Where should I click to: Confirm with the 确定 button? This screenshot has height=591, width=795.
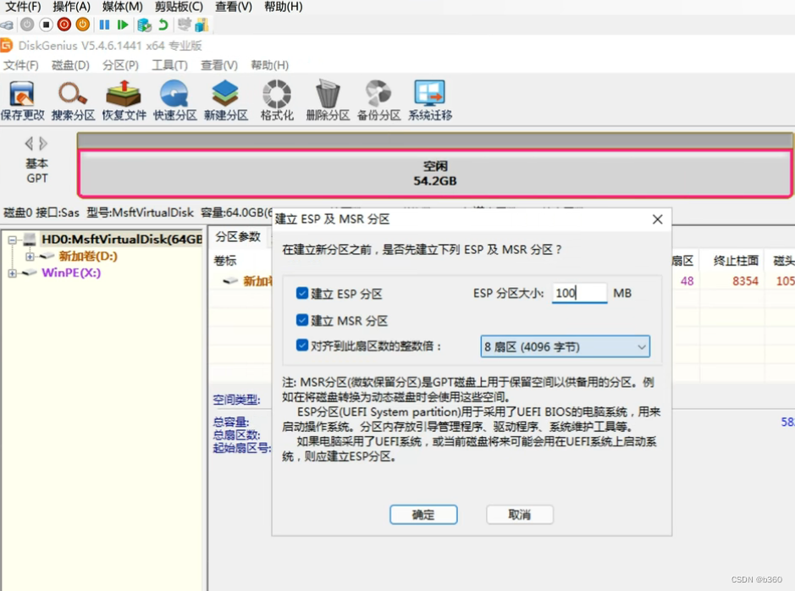coord(423,515)
